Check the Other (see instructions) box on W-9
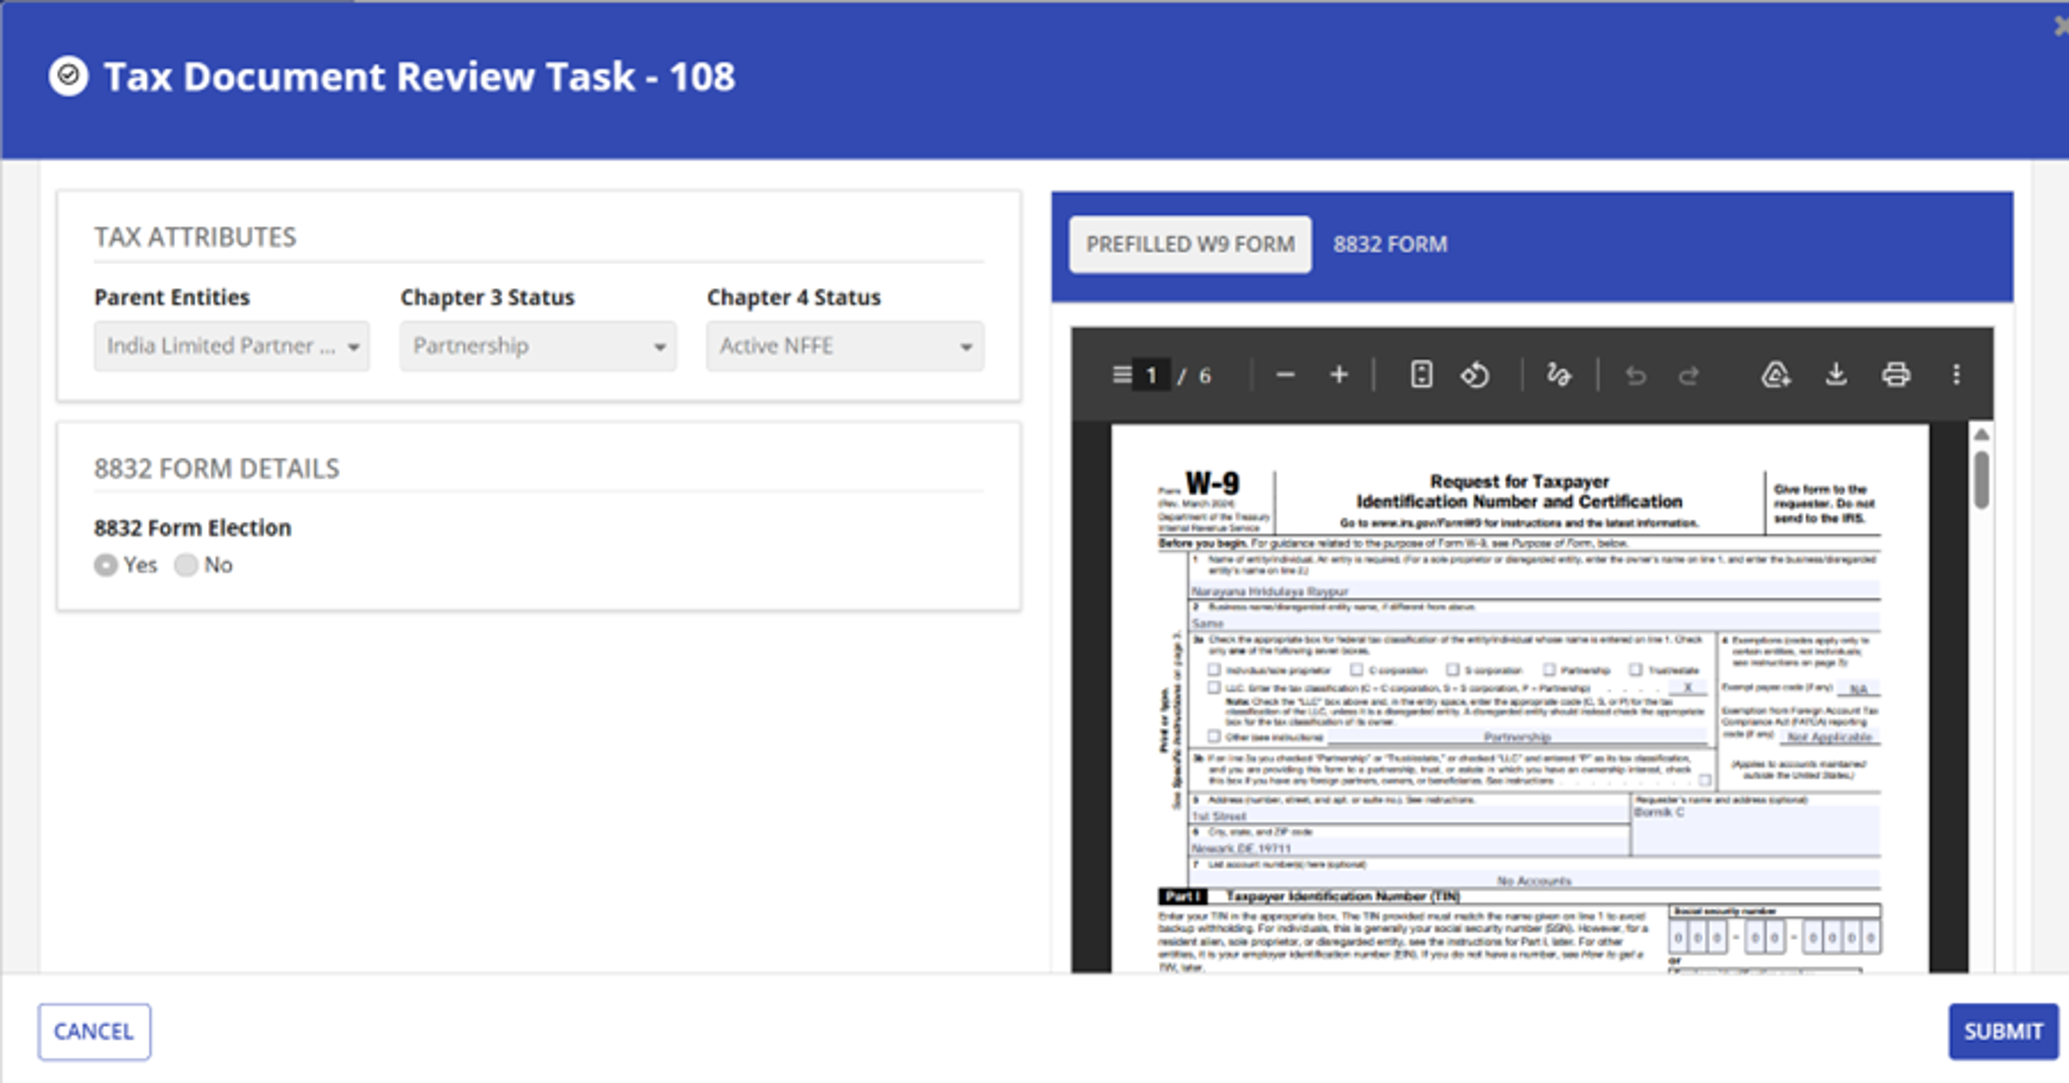 point(1214,736)
